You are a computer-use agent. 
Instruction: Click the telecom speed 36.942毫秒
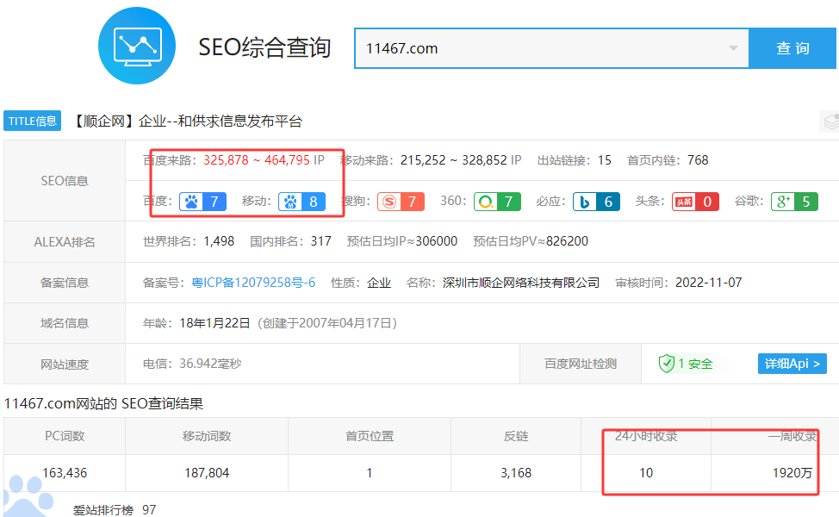[x=210, y=364]
